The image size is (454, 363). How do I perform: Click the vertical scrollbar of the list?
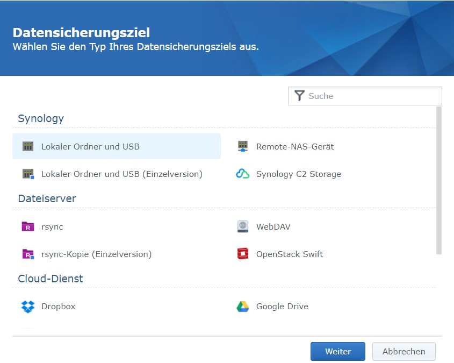[439, 181]
